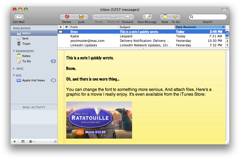Screen dimensions: 240x159
Task: Open the Inbox mailbox
Action: pyautogui.click(x=34, y=33)
